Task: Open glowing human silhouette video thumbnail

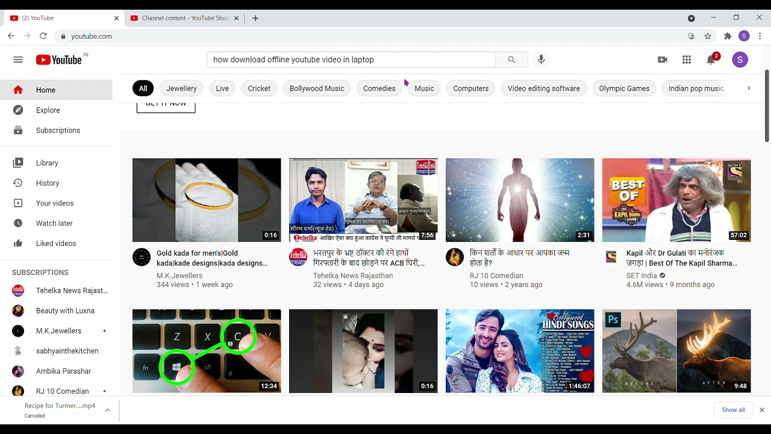Action: point(520,200)
